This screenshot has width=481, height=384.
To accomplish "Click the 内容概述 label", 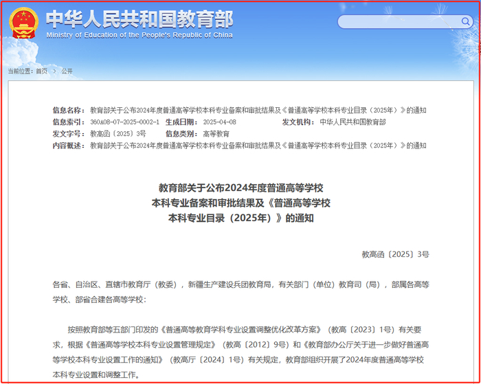I will click(69, 146).
